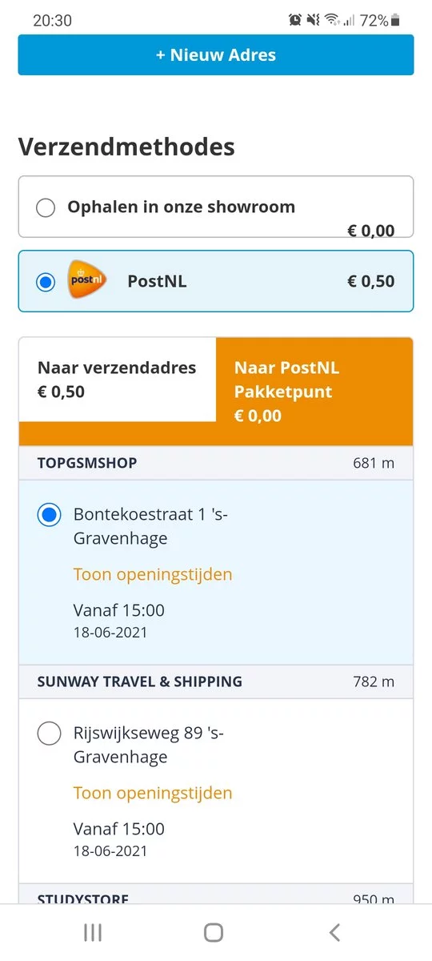Tap Android home navigation button

coord(214,932)
